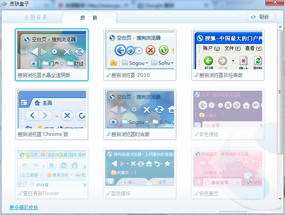Open the 更多精彩皮肤 link
Viewport: 285px width, 215px height.
[x=24, y=207]
